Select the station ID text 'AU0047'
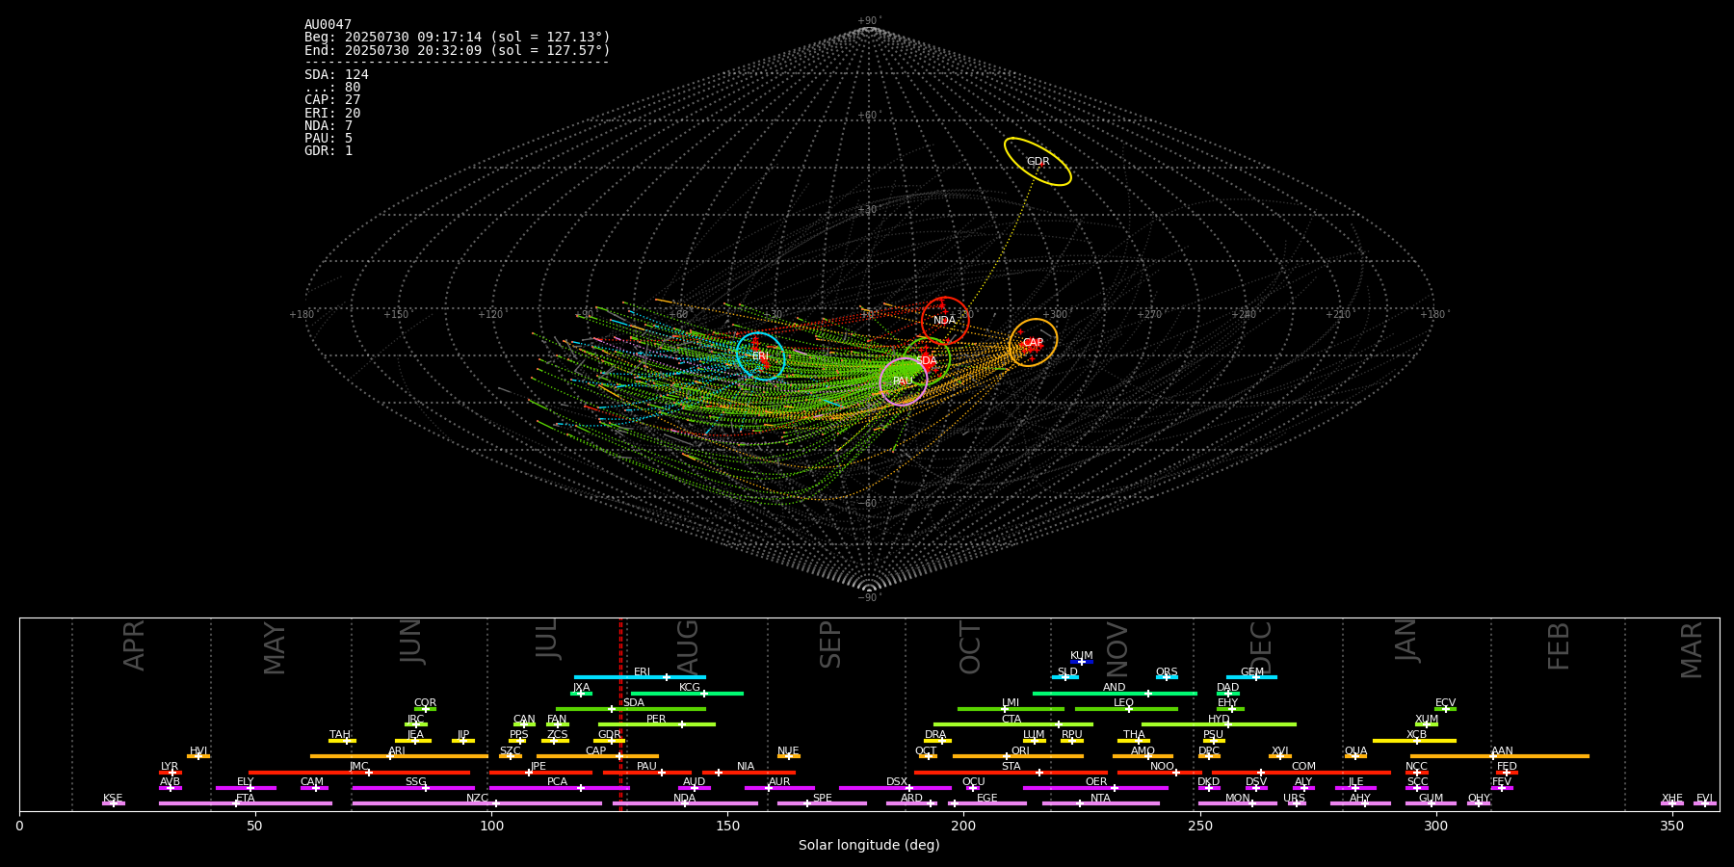The width and height of the screenshot is (1734, 867). pos(328,25)
